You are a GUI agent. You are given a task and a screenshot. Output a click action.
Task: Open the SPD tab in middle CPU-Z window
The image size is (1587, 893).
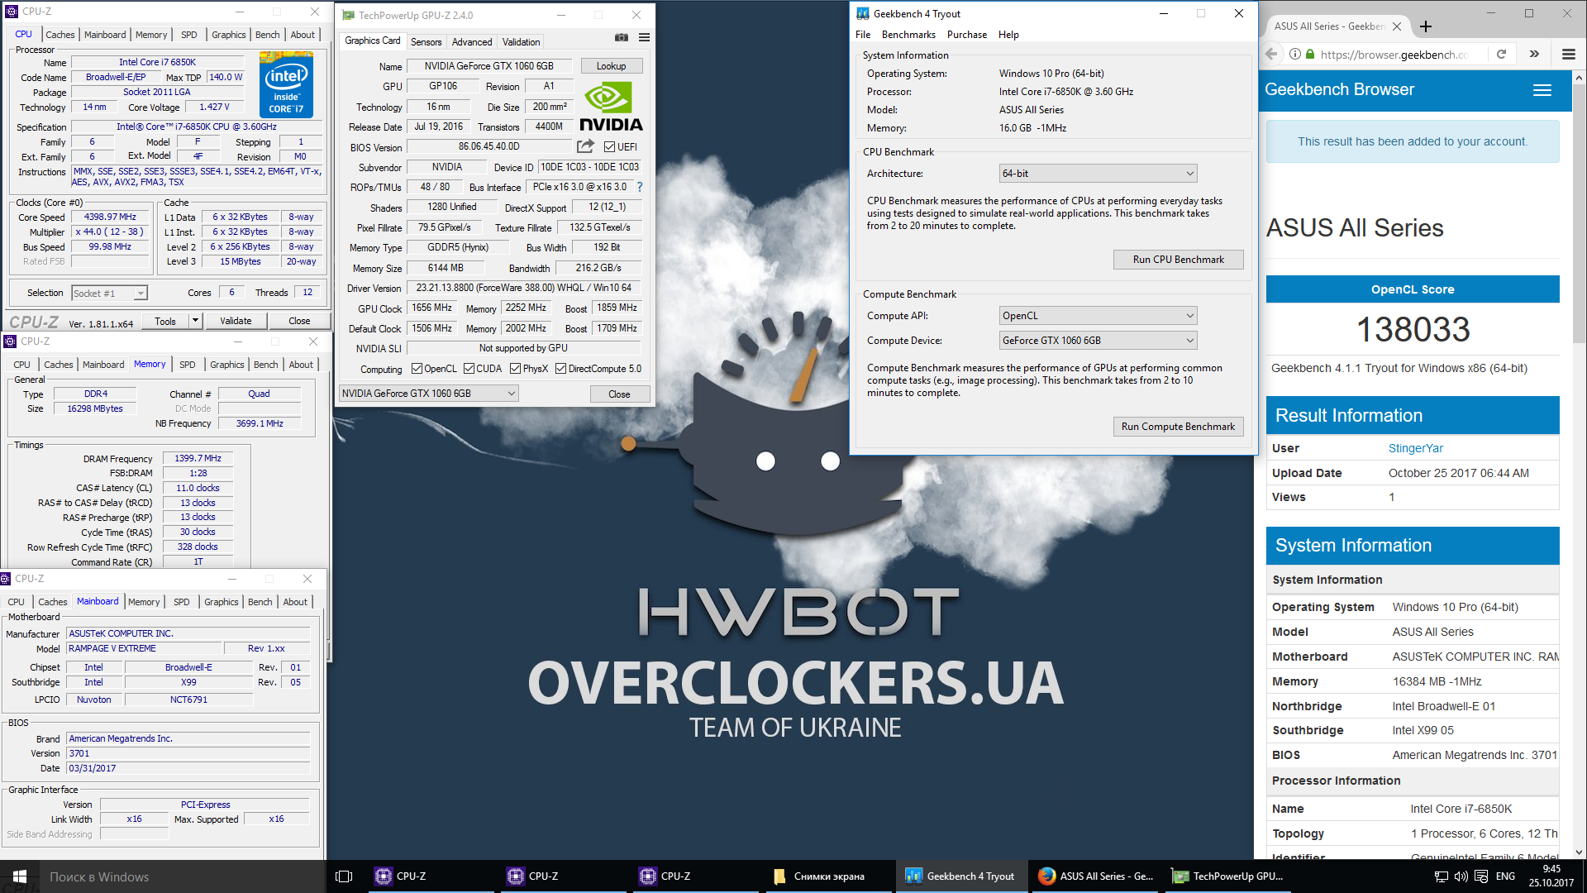(x=188, y=365)
